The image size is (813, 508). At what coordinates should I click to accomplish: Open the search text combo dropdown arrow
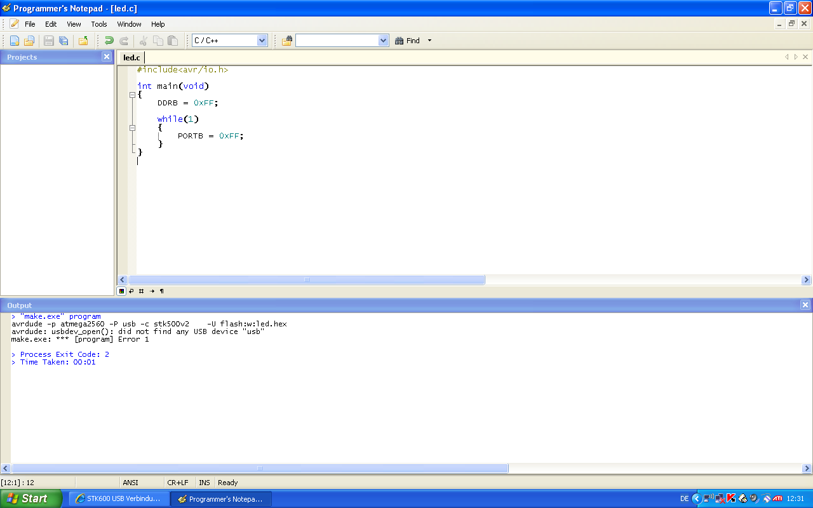[383, 41]
